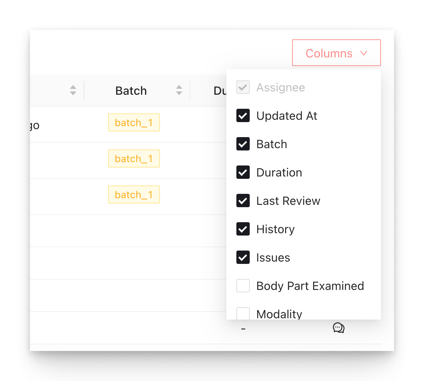Click the chevron arrow in Columns button
424x381 pixels.
click(364, 53)
